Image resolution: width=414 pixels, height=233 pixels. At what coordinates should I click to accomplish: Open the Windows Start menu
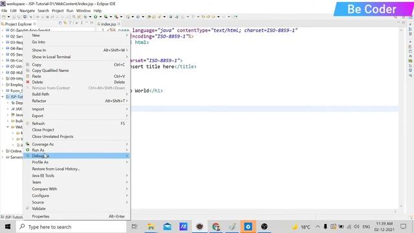(x=8, y=227)
